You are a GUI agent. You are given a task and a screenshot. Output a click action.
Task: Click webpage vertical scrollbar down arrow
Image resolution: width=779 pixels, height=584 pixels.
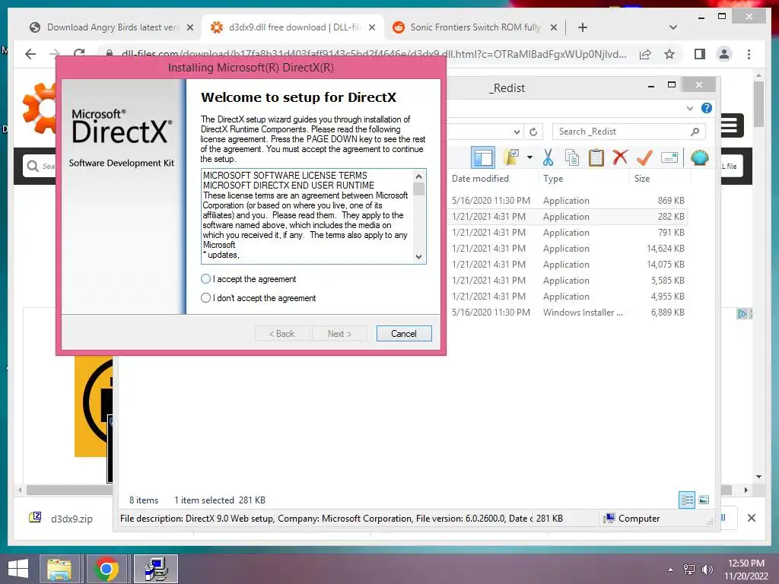pyautogui.click(x=758, y=476)
